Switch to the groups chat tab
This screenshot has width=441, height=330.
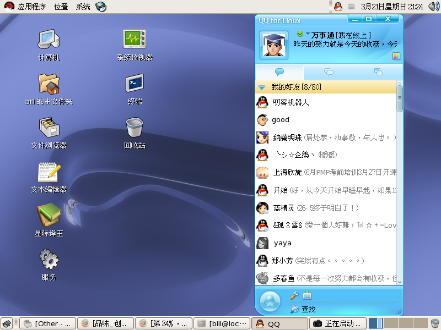329,72
